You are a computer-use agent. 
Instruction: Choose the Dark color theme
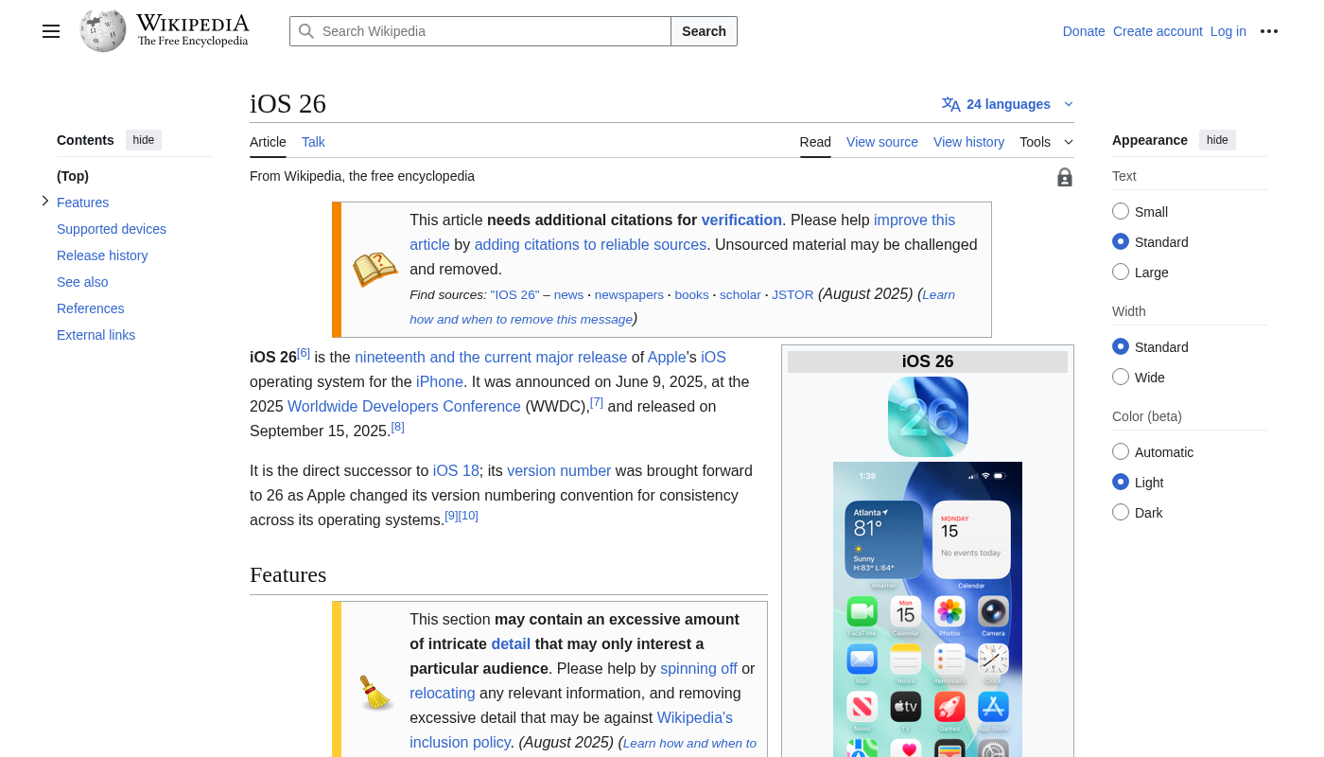click(x=1121, y=512)
